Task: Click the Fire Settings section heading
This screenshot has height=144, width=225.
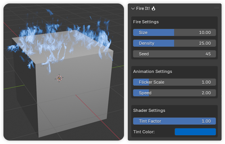Action: point(146,22)
